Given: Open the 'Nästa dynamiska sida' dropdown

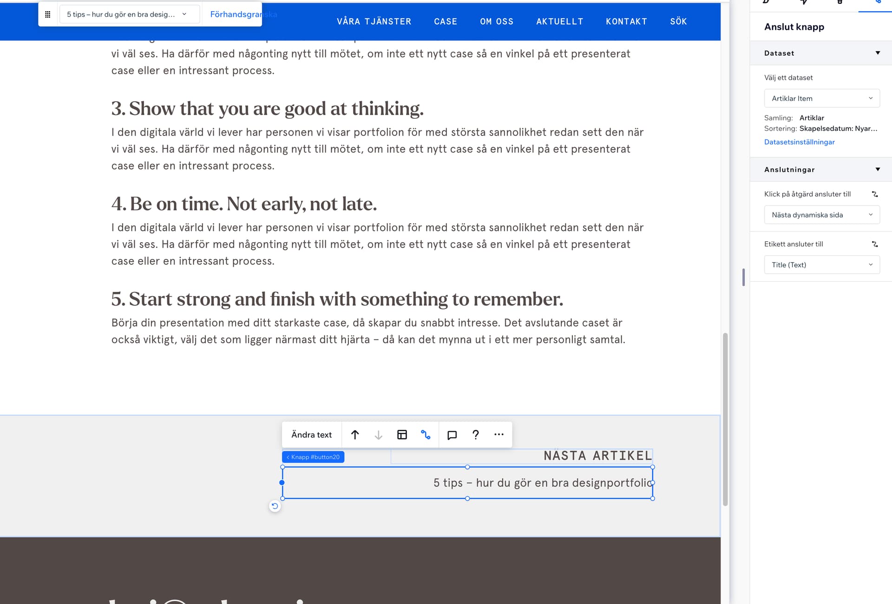Looking at the screenshot, I should (821, 215).
